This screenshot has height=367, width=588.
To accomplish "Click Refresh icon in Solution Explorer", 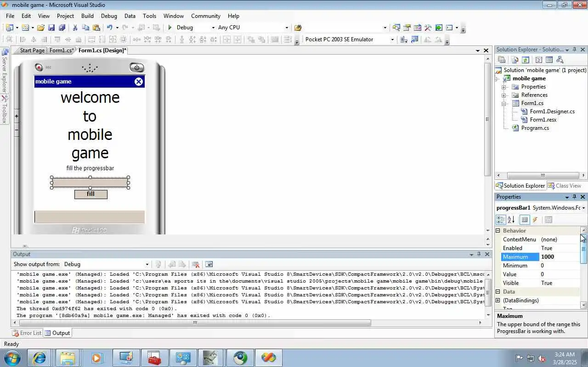I will click(526, 60).
